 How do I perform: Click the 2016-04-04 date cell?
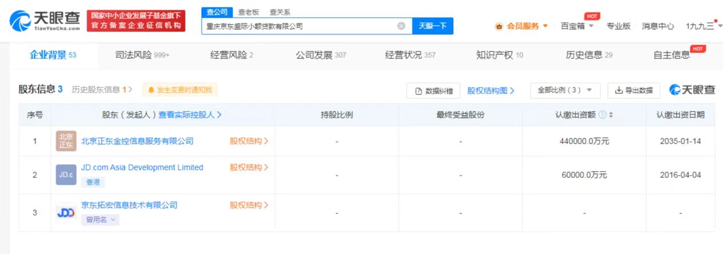[x=682, y=174]
